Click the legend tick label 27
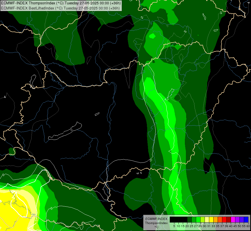The height and width of the screenshot is (231, 251). (196, 226)
